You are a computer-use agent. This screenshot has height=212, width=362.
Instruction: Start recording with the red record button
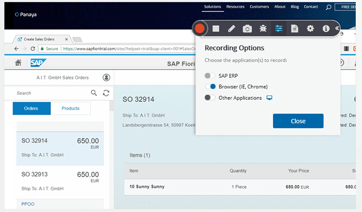click(x=200, y=28)
